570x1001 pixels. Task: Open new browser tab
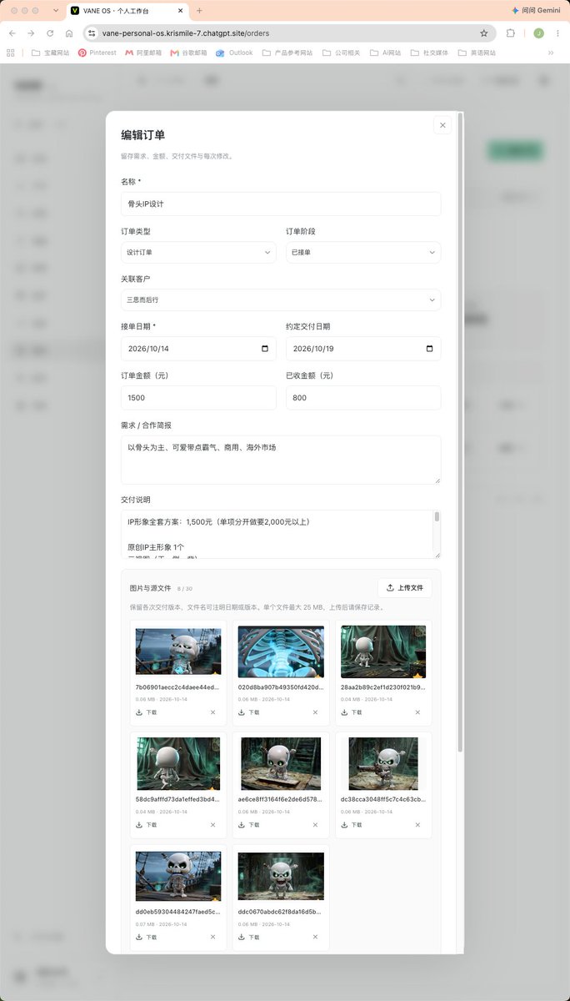tap(199, 10)
